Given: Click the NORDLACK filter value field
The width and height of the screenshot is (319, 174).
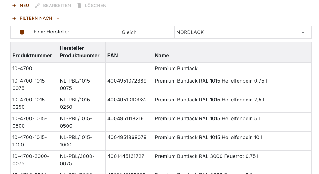Looking at the screenshot, I should coord(243,32).
